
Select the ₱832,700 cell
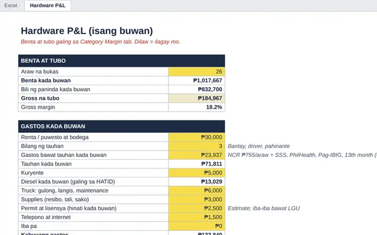(197, 89)
